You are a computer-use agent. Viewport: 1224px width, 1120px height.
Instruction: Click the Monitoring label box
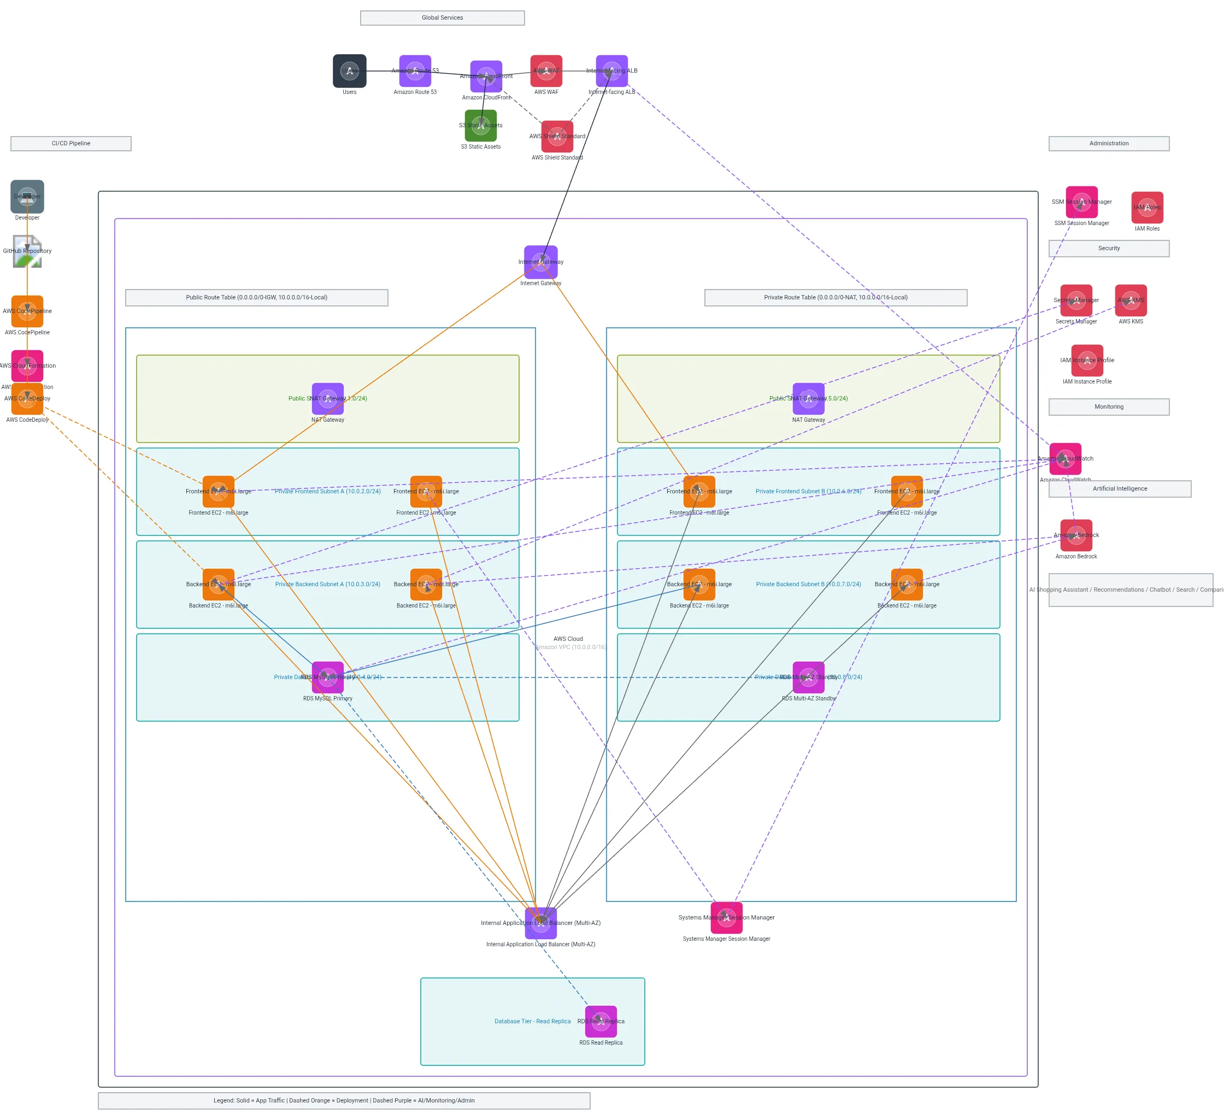coord(1109,406)
